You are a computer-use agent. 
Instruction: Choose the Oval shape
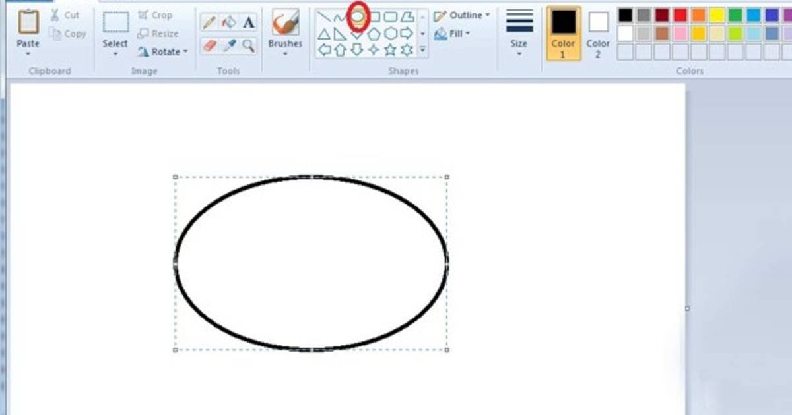click(x=357, y=16)
